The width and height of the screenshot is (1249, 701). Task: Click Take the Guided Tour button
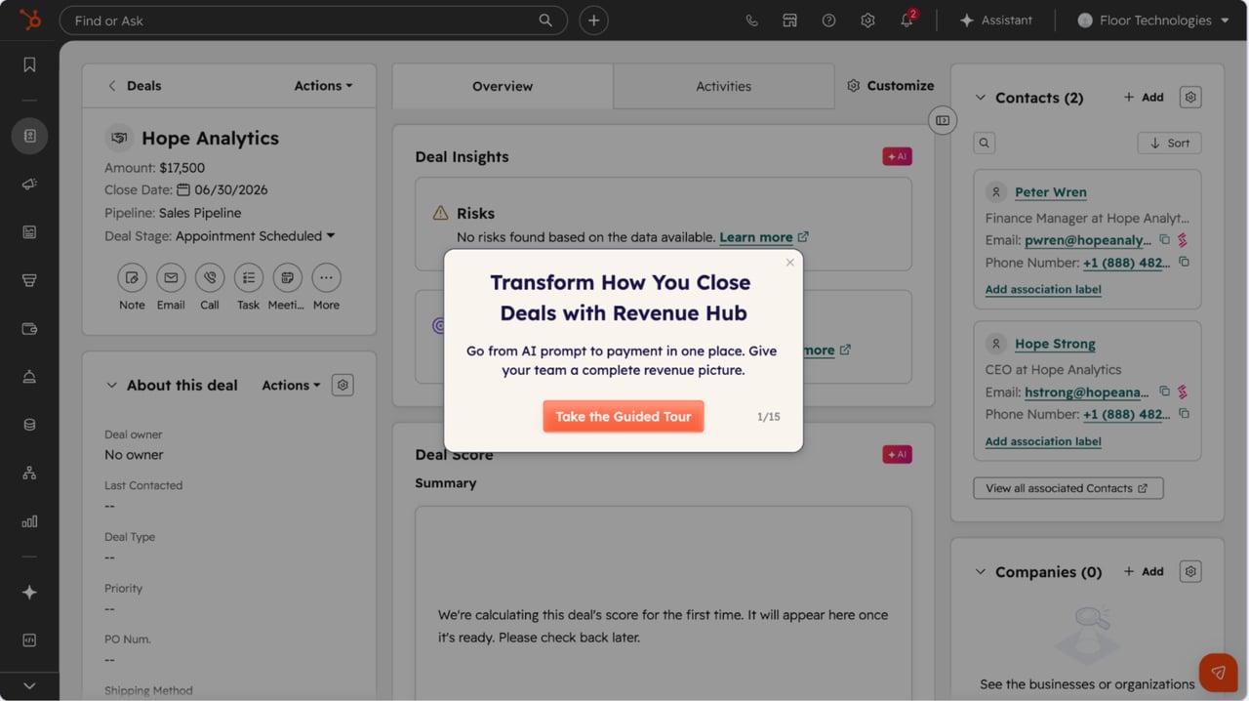(x=624, y=417)
